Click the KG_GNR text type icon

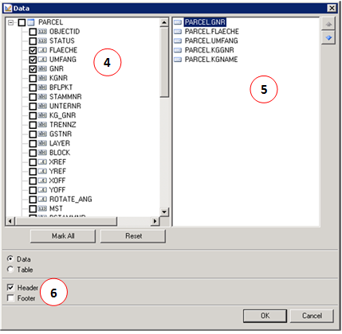coord(42,115)
